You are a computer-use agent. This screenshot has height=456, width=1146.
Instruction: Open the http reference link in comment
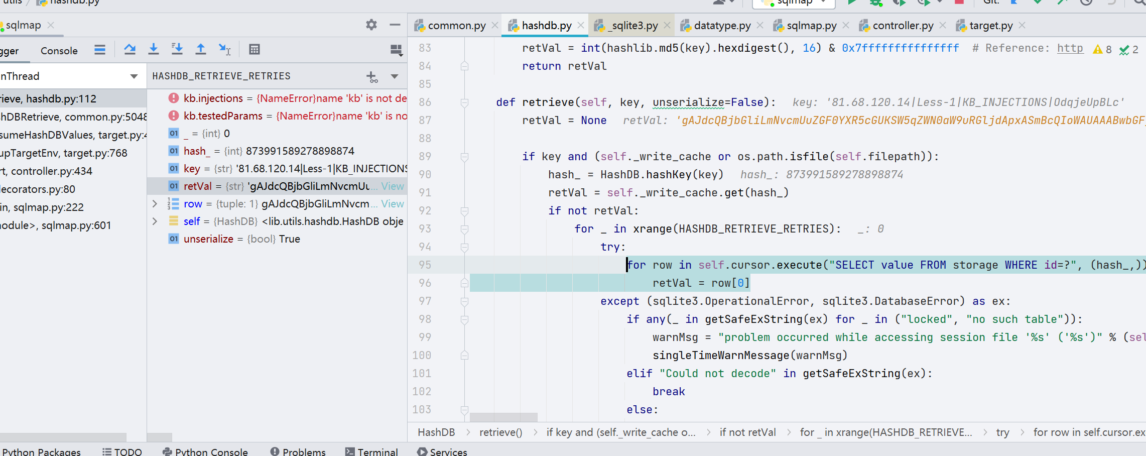[x=1070, y=48]
